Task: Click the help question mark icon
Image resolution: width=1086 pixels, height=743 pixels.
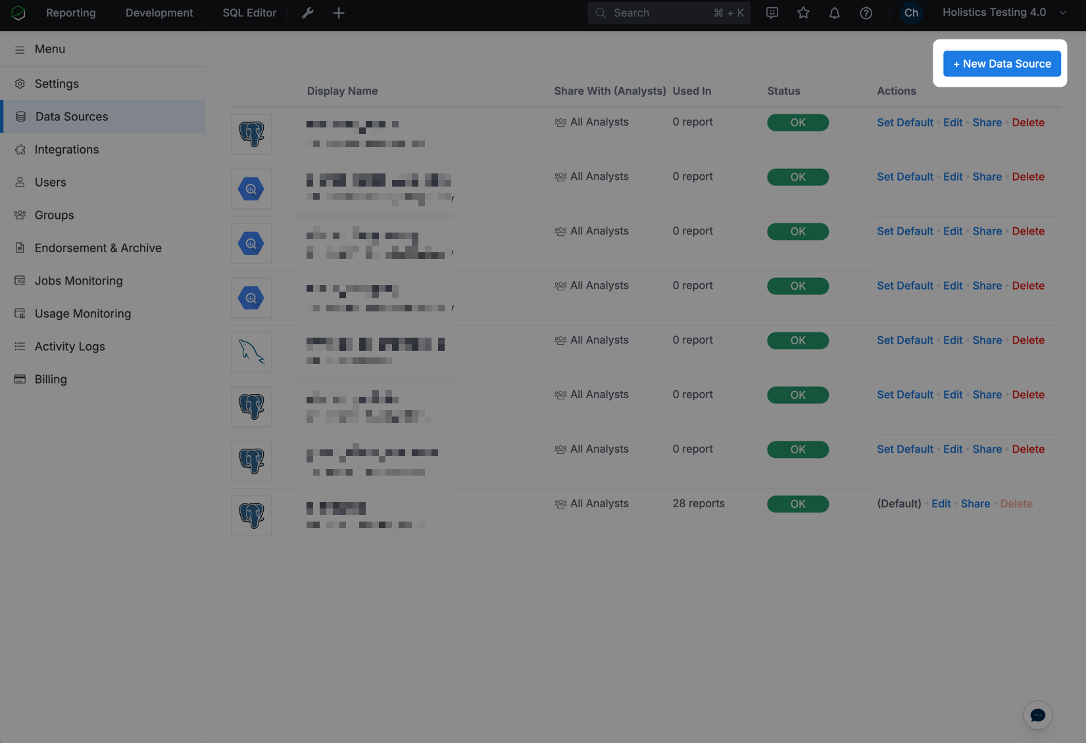Action: [866, 13]
